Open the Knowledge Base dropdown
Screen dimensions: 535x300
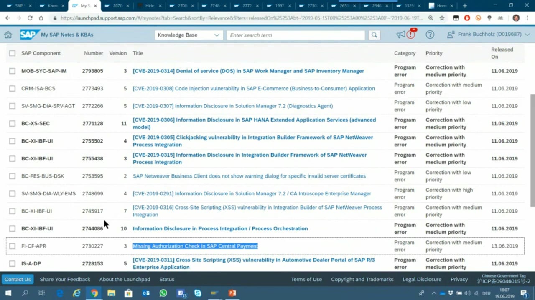point(189,35)
